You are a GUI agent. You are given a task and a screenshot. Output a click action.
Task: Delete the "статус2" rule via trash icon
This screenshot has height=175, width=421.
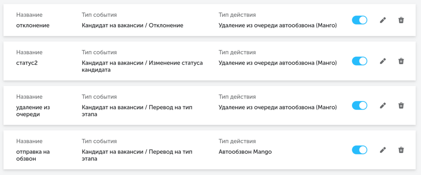tap(401, 61)
